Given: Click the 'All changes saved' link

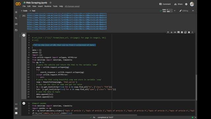Looking at the screenshot, I should pos(72,6).
